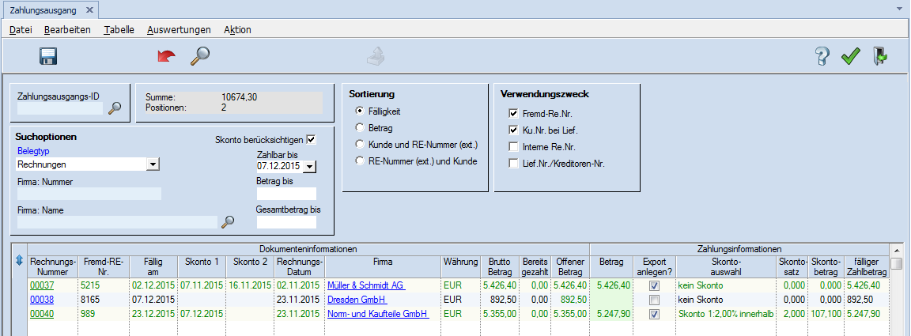
Task: Click the blue sort arrows icon in table
Action: coord(19,261)
